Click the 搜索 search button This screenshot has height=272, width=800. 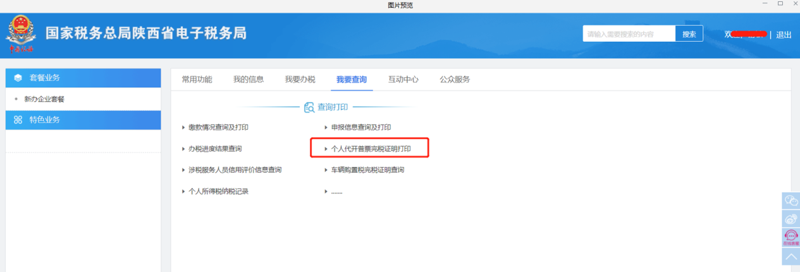pyautogui.click(x=689, y=34)
